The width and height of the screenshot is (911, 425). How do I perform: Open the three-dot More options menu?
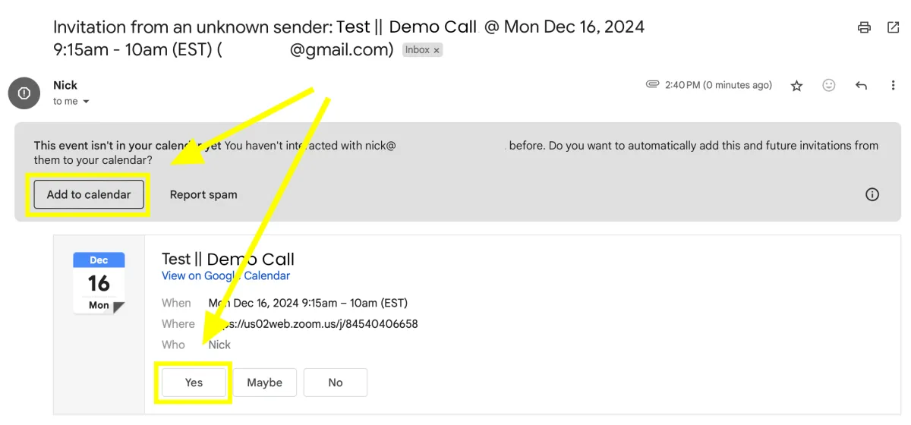click(x=893, y=86)
